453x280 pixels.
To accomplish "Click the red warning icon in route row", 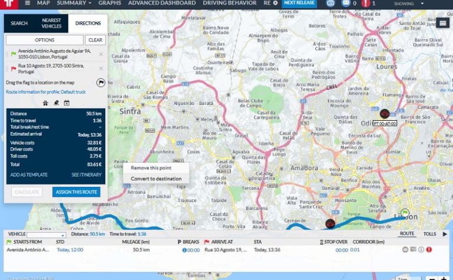I will (429, 249).
